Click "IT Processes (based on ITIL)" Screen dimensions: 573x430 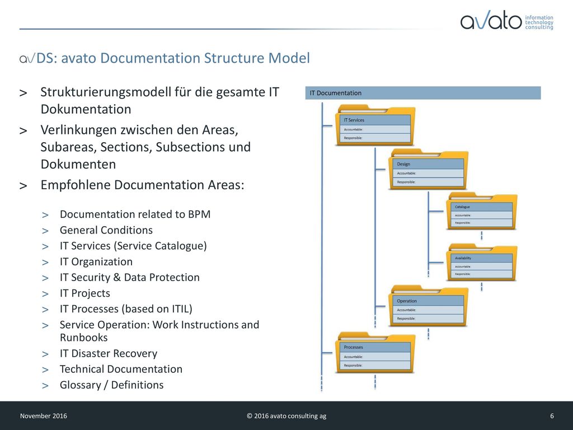point(126,309)
